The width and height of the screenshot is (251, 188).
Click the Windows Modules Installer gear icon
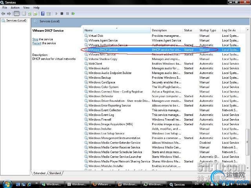(86, 166)
